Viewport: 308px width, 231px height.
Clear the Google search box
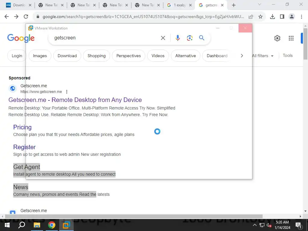click(163, 38)
